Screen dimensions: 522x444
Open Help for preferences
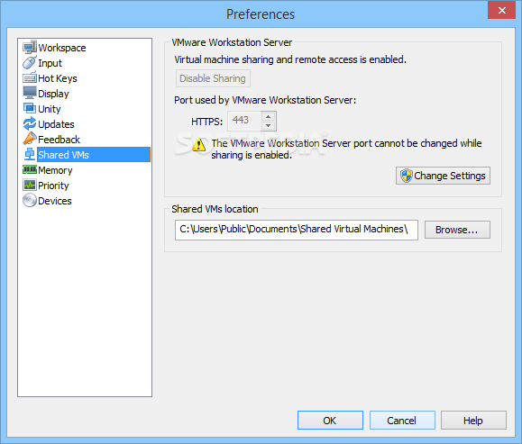tap(473, 421)
